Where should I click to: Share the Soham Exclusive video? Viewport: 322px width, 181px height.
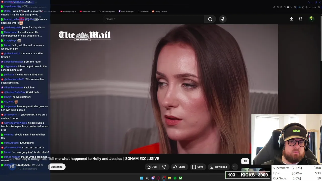179,167
